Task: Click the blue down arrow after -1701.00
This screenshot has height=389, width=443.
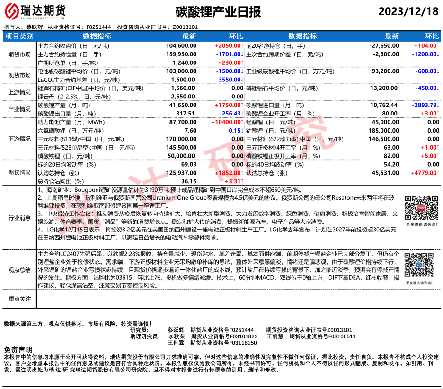Action: click(x=242, y=54)
